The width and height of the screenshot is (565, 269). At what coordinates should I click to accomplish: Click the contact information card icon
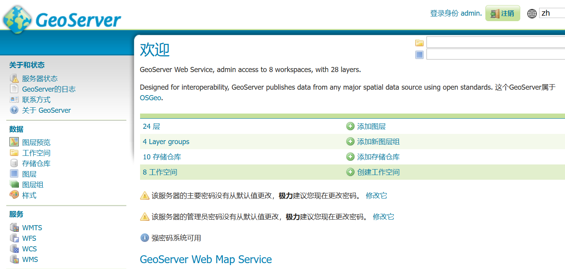(x=14, y=99)
